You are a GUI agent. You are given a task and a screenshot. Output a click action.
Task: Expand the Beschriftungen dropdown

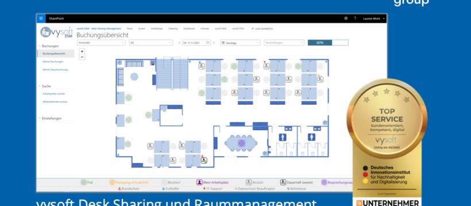click(x=284, y=43)
